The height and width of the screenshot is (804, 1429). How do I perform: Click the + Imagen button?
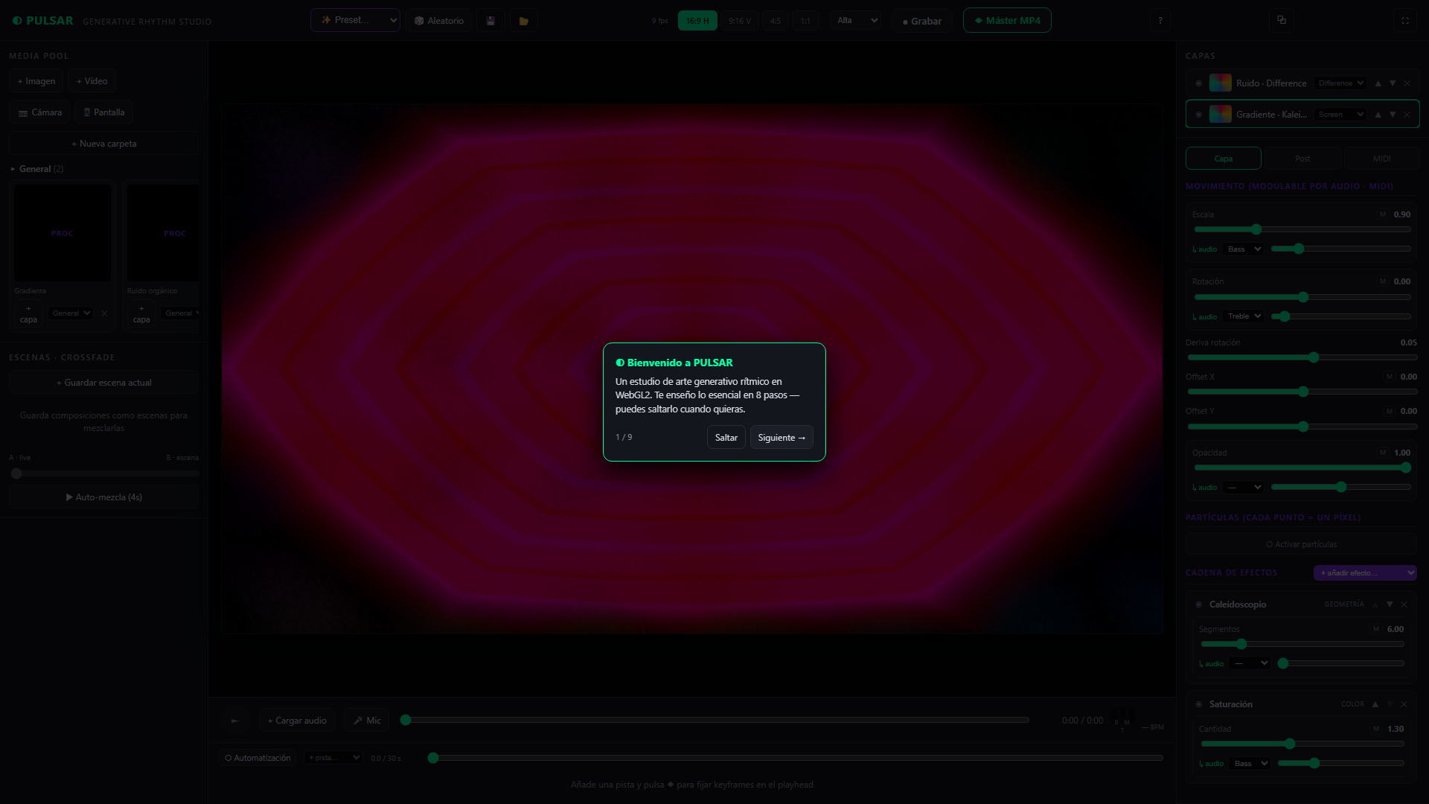pos(36,81)
